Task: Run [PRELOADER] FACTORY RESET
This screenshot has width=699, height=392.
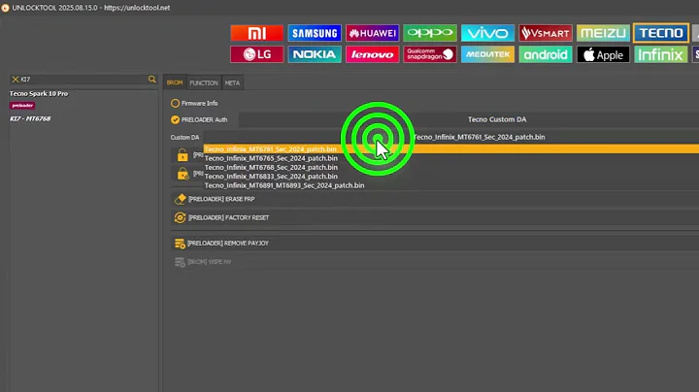Action: pos(435,217)
